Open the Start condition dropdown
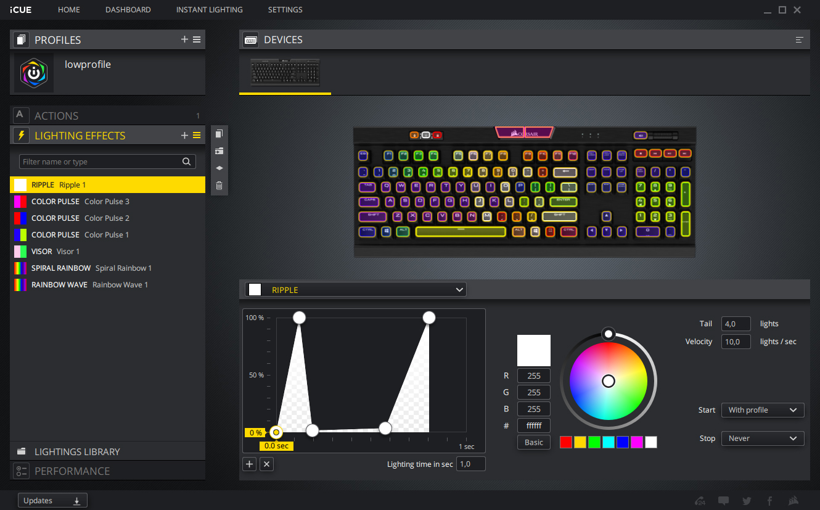The height and width of the screenshot is (510, 820). pyautogui.click(x=763, y=410)
